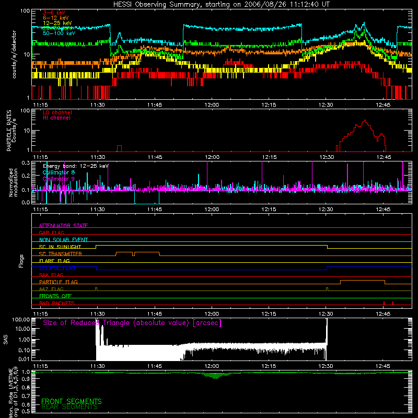Click the 0.3 y-axis value in modulation panel
418x418 pixels.
tap(26, 163)
